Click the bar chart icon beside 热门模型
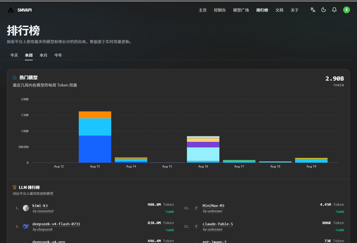This screenshot has width=357, height=243. pyautogui.click(x=15, y=77)
